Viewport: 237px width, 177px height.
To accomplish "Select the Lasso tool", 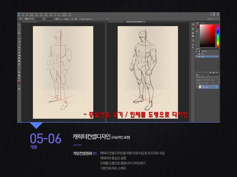I will [x=19, y=31].
